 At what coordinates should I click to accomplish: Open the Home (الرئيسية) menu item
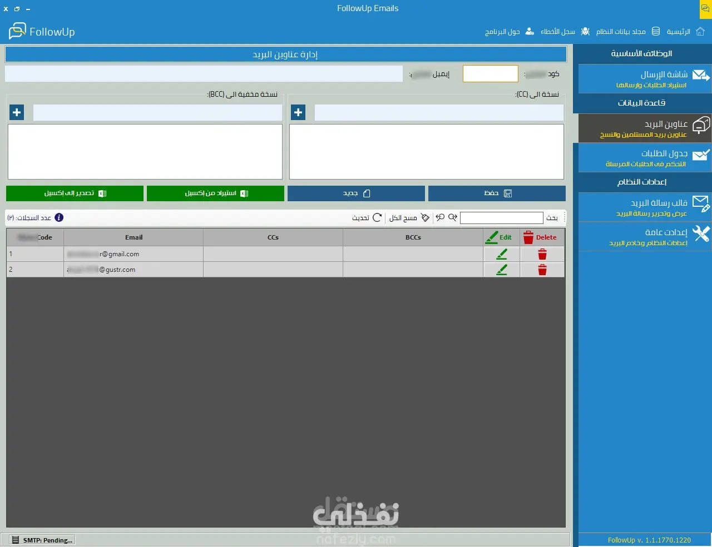pyautogui.click(x=685, y=32)
